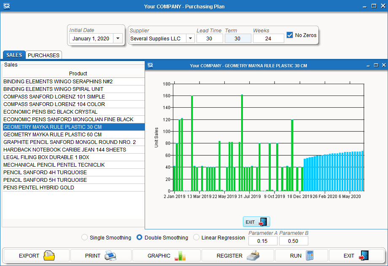Select HARDBACK NOTEBOOK CARIBE JEAN 144 SHEETS
Image resolution: width=388 pixels, height=266 pixels.
point(73,150)
